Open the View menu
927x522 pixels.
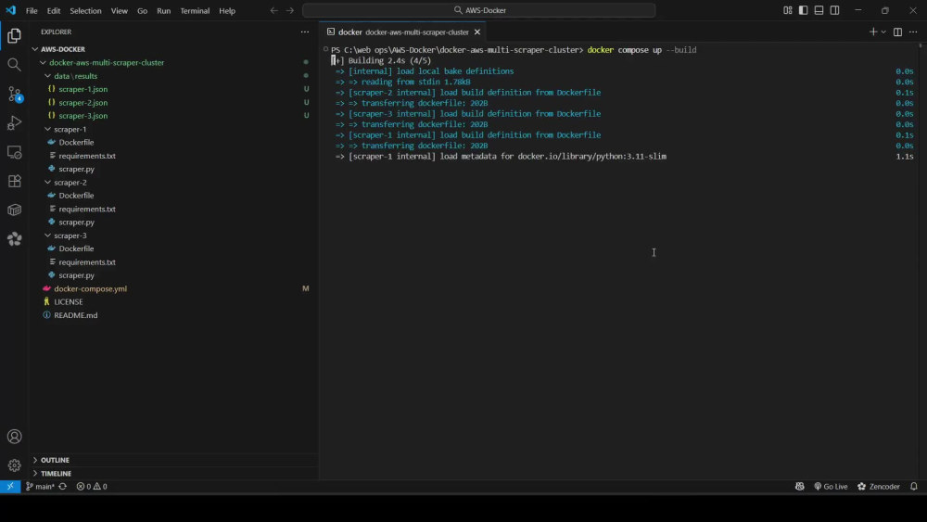119,10
